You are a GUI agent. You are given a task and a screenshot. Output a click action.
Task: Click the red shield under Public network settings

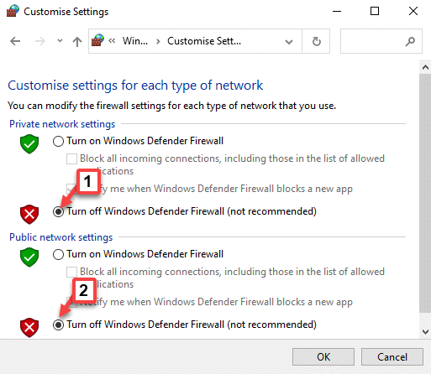point(29,328)
